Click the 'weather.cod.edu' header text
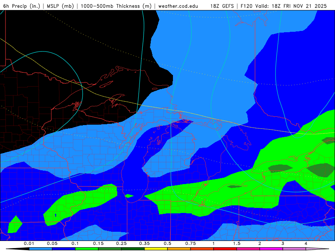The image size is (335, 251). click(178, 6)
